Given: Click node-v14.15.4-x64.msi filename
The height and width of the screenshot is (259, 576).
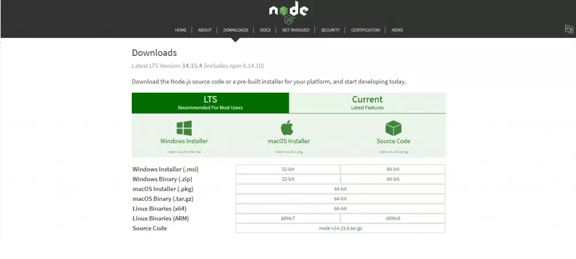Looking at the screenshot, I should pos(184,152).
